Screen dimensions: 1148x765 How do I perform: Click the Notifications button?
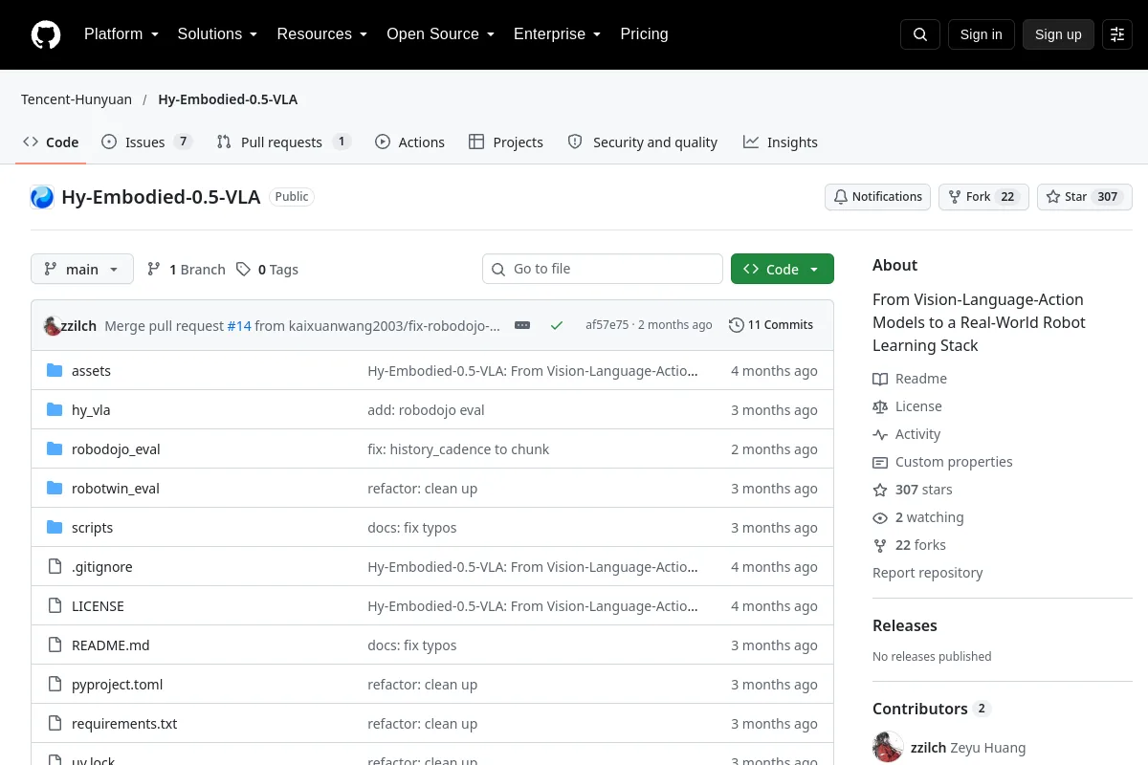878,197
